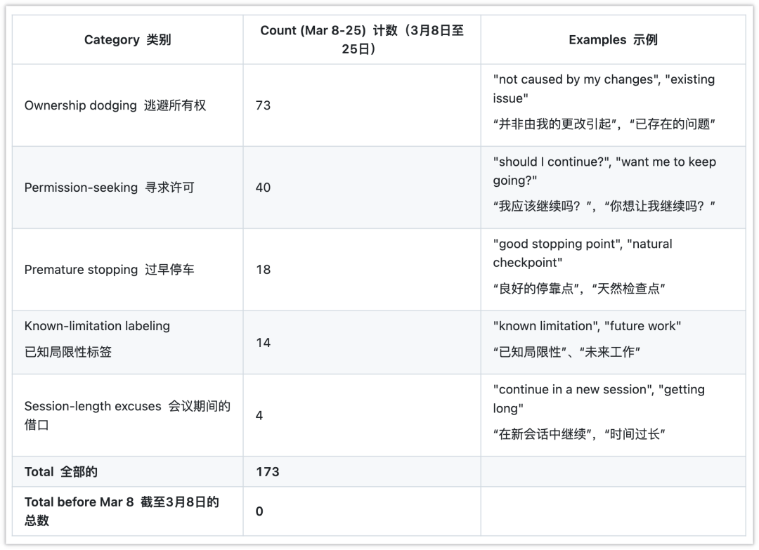Click the count value 14
The height and width of the screenshot is (550, 759).
tap(264, 343)
